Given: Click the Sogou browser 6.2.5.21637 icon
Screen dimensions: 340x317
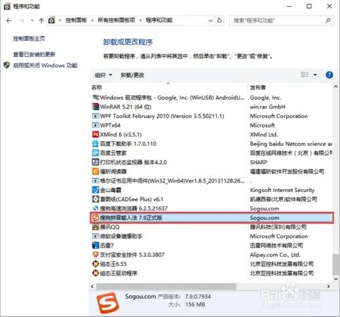Looking at the screenshot, I should coord(95,208).
